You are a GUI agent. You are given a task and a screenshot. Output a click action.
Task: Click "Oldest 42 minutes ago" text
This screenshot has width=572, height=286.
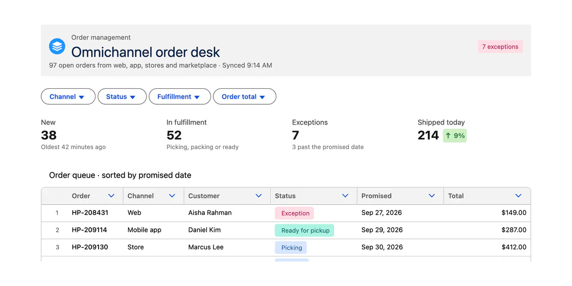point(74,147)
